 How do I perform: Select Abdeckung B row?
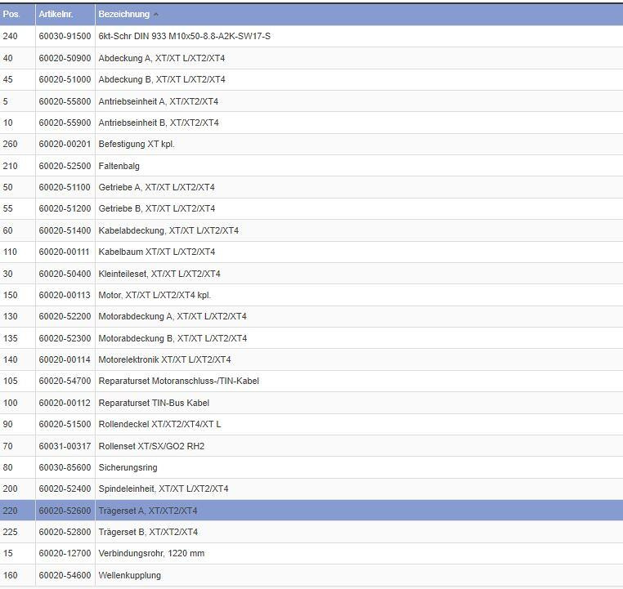pyautogui.click(x=162, y=80)
